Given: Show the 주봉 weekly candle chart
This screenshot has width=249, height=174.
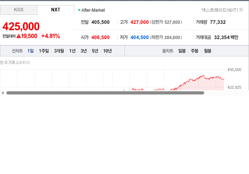Looking at the screenshot, I should pos(195,51).
